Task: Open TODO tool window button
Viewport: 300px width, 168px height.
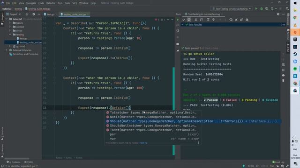Action: (x=29, y=162)
